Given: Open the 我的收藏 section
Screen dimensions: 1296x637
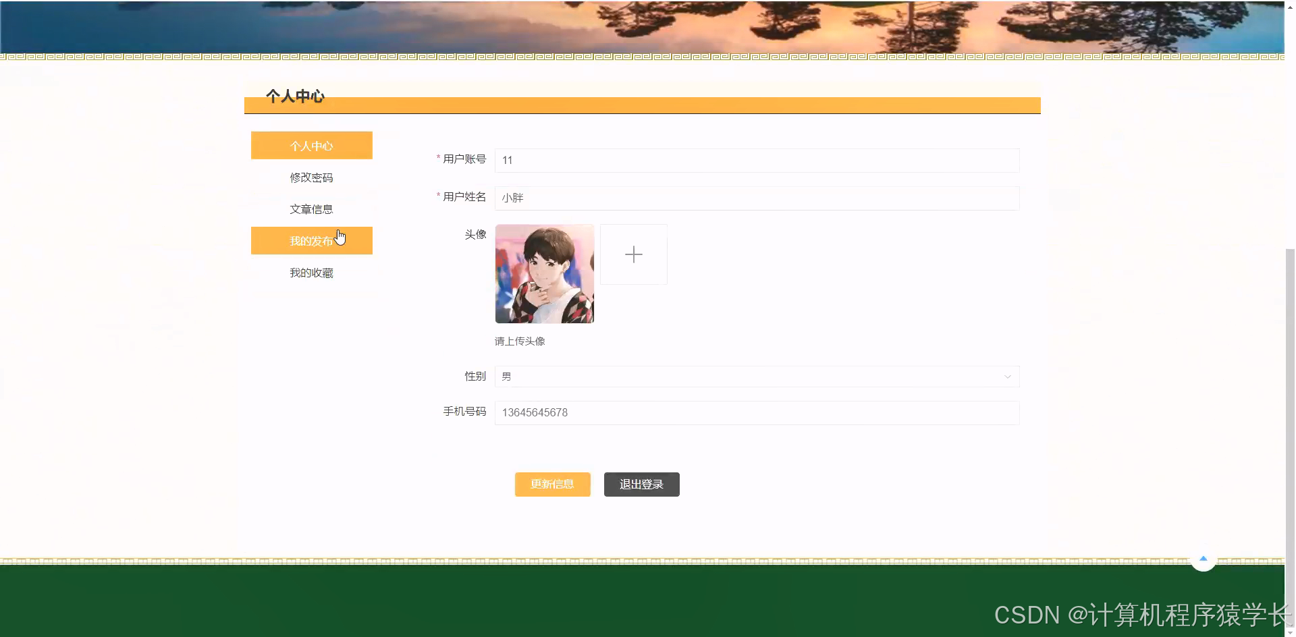Looking at the screenshot, I should (311, 272).
